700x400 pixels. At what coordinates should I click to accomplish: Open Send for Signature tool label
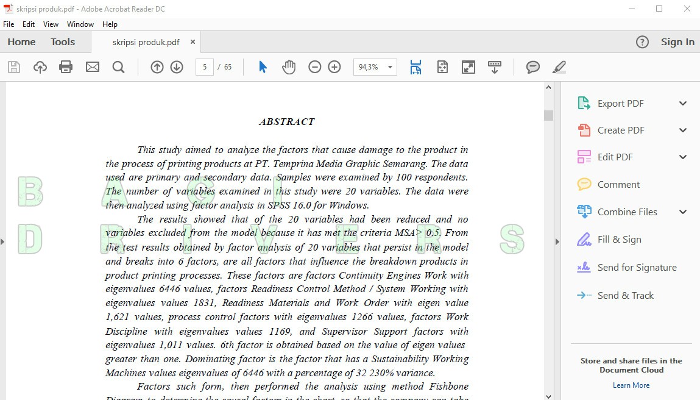pyautogui.click(x=637, y=267)
